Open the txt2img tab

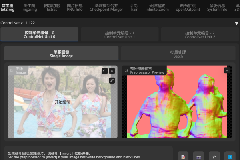tap(7, 8)
